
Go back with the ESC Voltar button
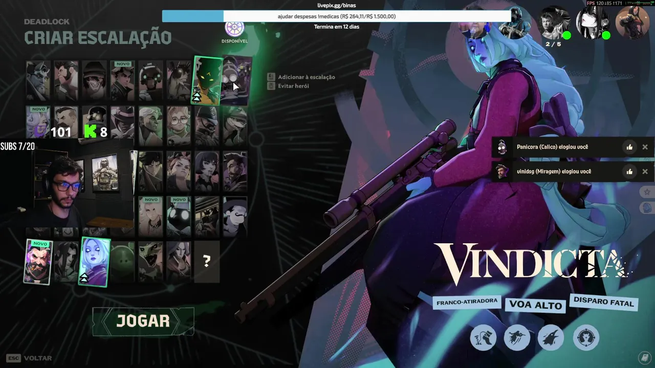[29, 358]
